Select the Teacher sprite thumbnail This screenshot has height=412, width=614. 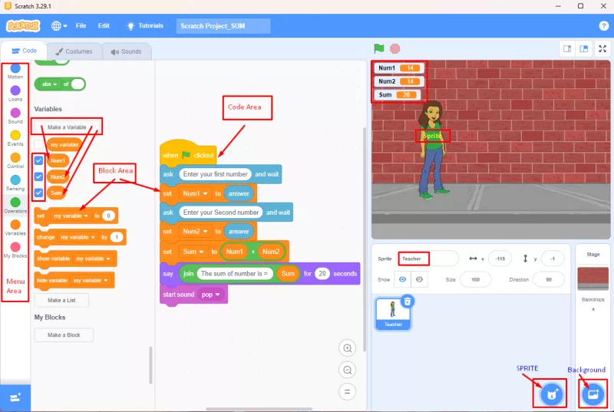(393, 315)
